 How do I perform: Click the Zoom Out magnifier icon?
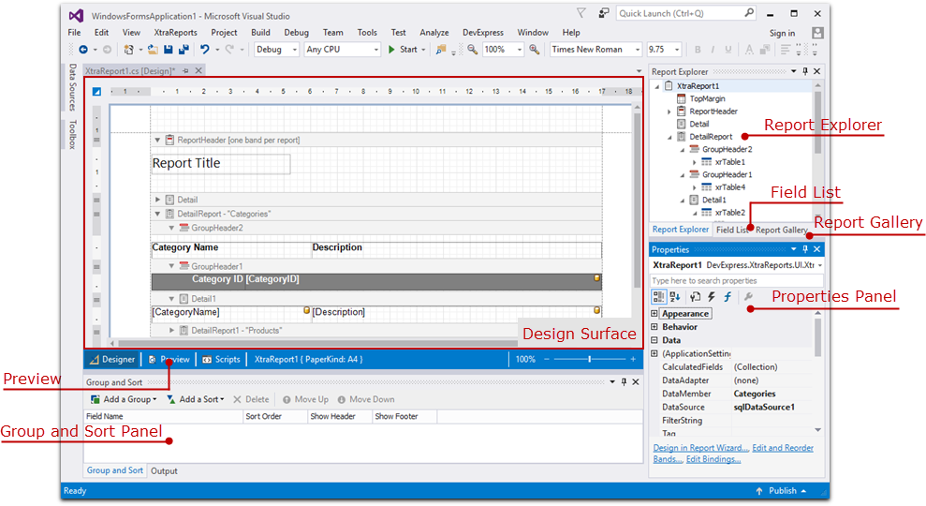473,50
